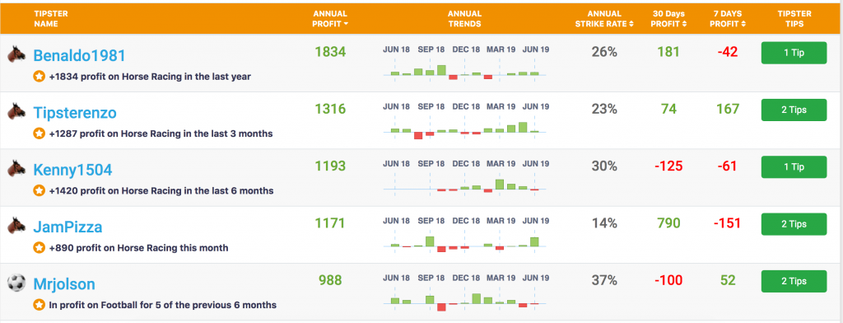Image resolution: width=843 pixels, height=323 pixels.
Task: Sort by Annual Strike Rate header
Action: point(605,19)
